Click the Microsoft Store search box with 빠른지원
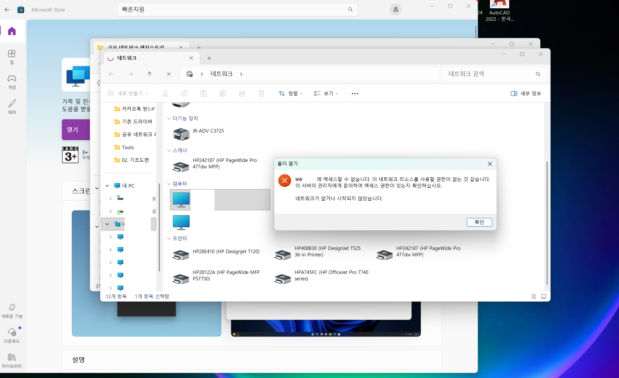 click(237, 10)
